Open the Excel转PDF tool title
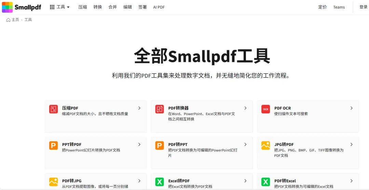369x190 pixels. tap(179, 181)
